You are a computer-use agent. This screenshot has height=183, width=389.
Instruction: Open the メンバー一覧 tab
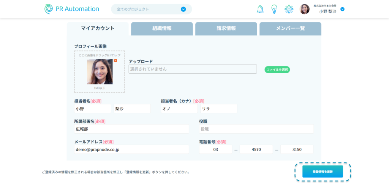click(x=290, y=28)
